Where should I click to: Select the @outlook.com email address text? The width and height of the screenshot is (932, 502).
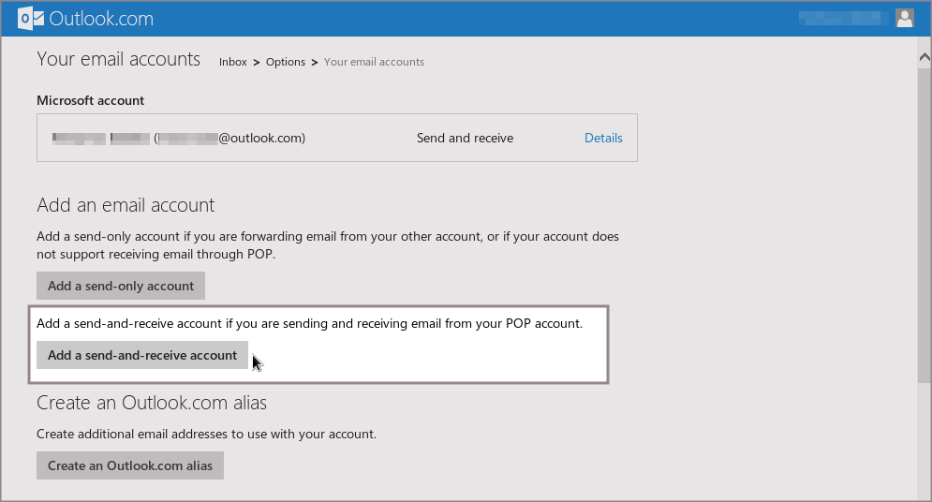[x=230, y=138]
